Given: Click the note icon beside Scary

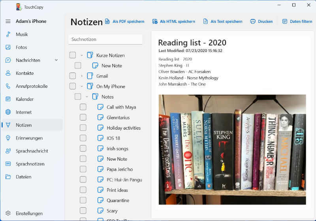Looking at the screenshot, I should click(x=100, y=210).
